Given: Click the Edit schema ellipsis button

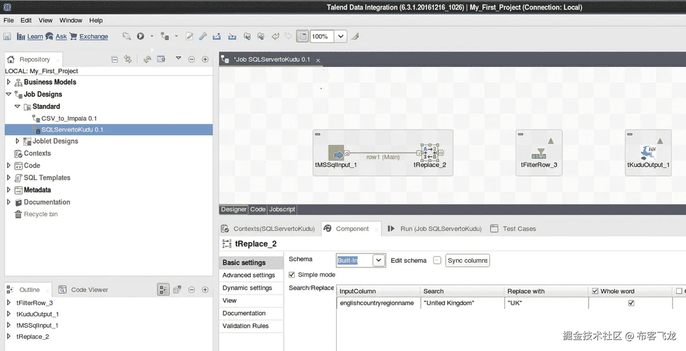Looking at the screenshot, I should coord(437,260).
